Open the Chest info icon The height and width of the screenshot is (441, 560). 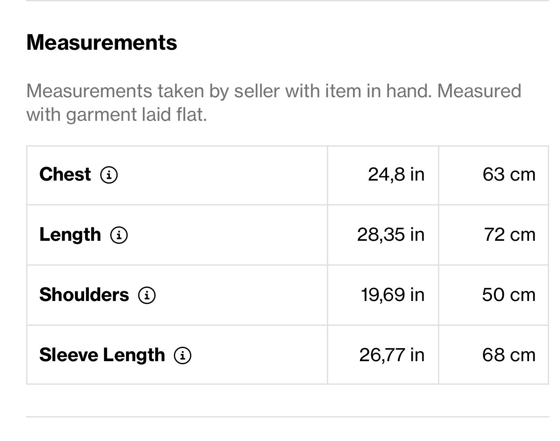click(x=109, y=175)
